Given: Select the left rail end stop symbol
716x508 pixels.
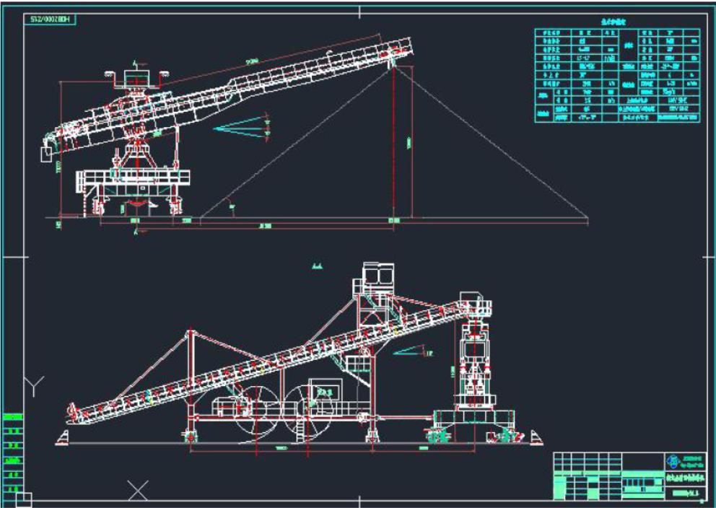Looking at the screenshot, I should point(64,437).
